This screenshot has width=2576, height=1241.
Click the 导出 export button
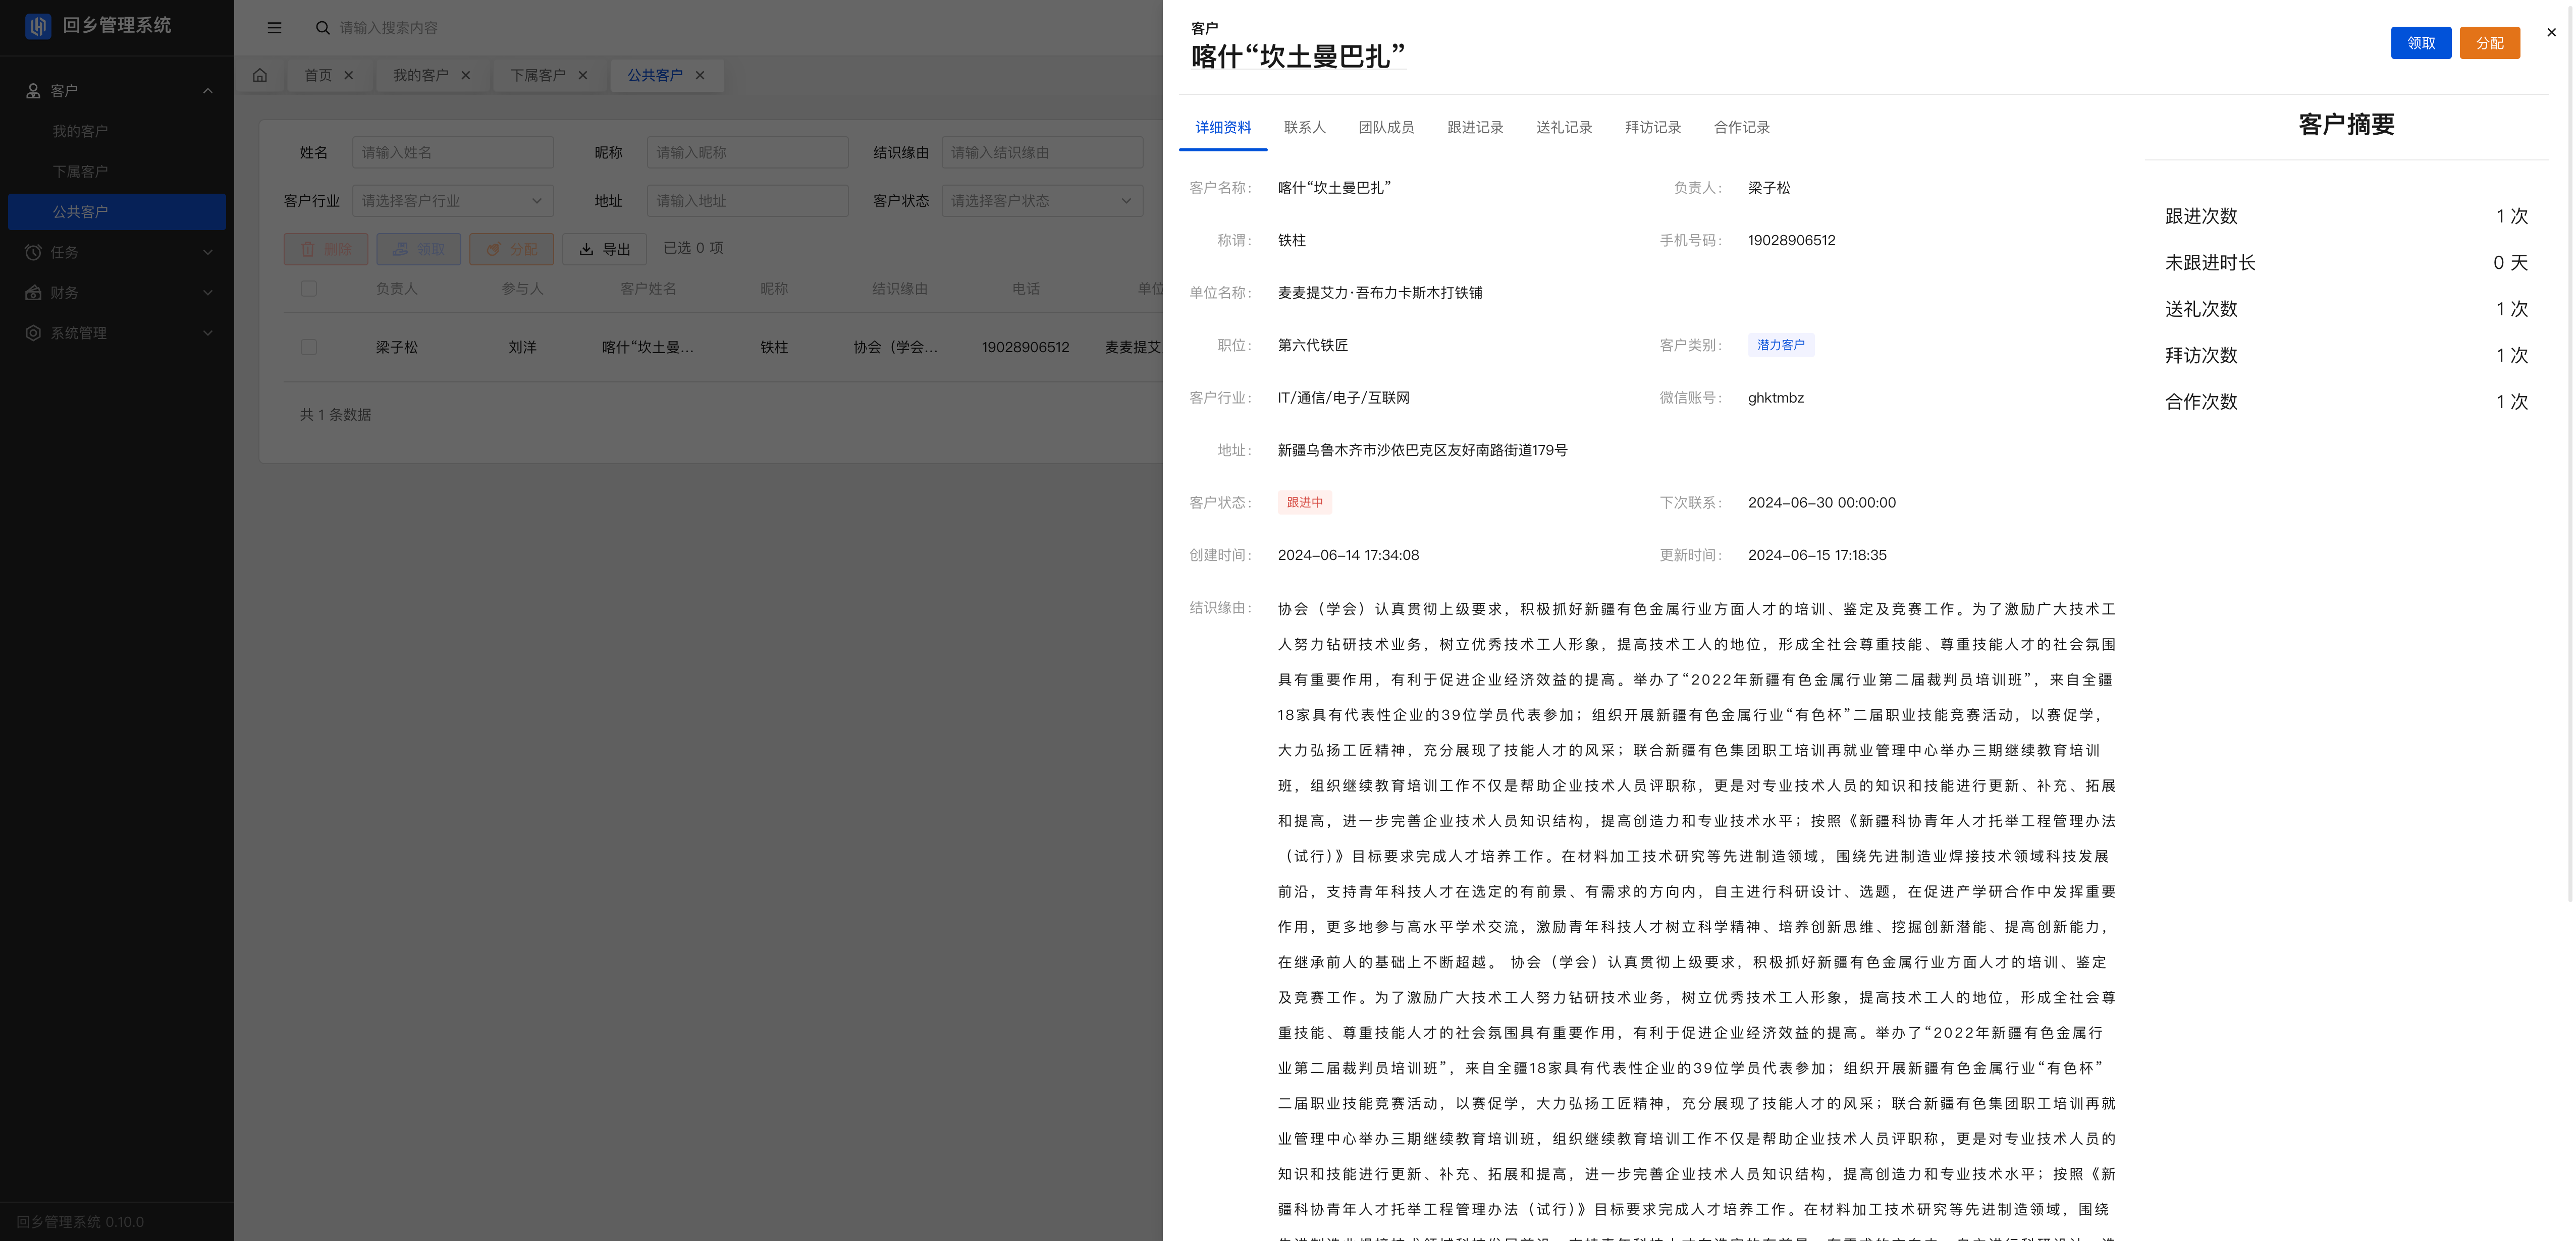(605, 249)
